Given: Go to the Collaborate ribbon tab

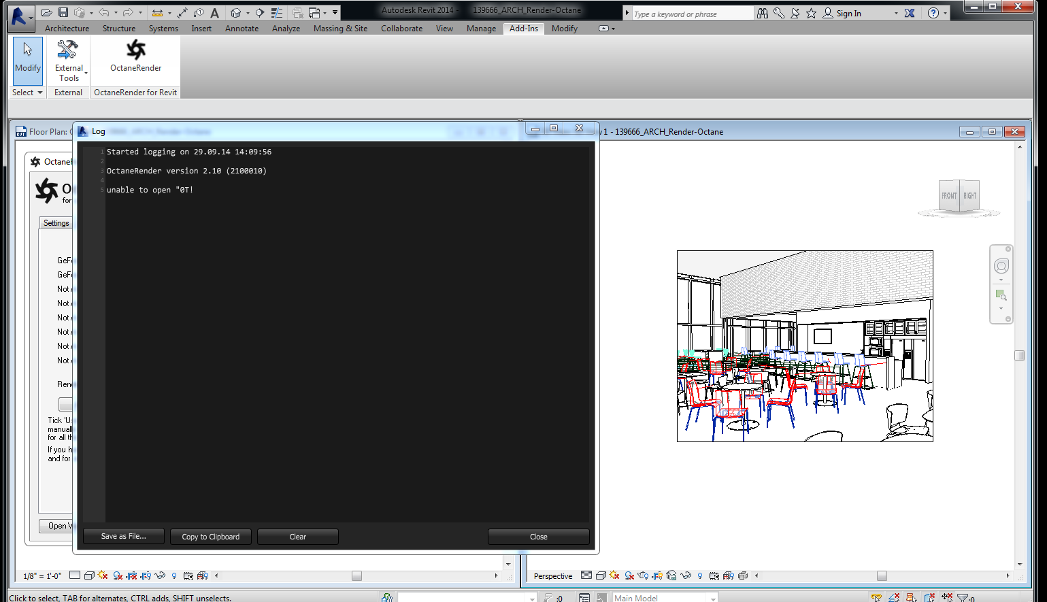Looking at the screenshot, I should tap(401, 29).
